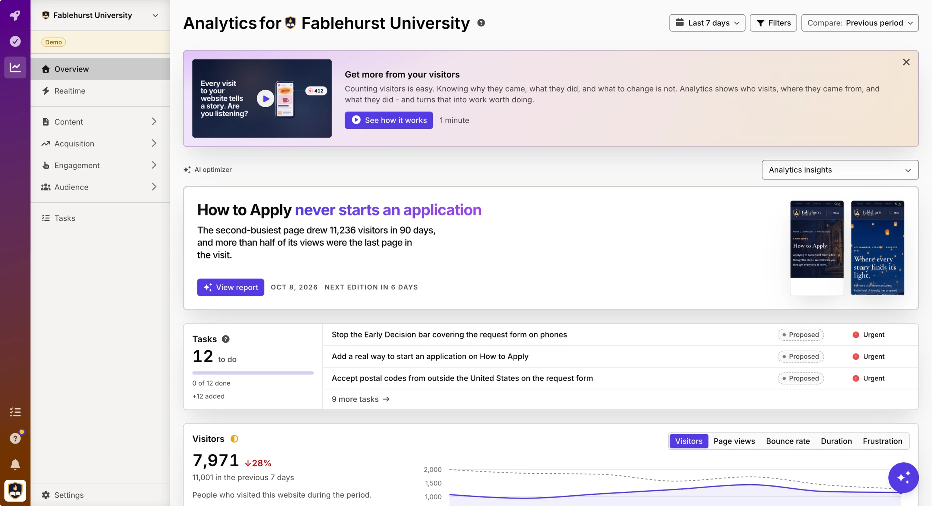Viewport: 932px width, 506px height.
Task: Click the rocket icon in the purple rail
Action: pyautogui.click(x=15, y=15)
